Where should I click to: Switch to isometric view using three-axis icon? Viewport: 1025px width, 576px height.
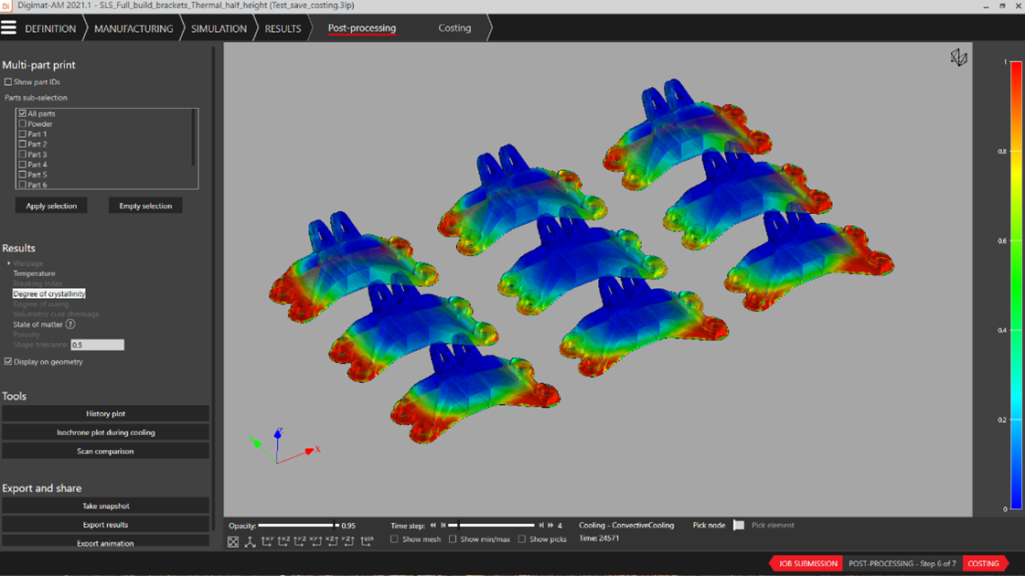tap(250, 542)
